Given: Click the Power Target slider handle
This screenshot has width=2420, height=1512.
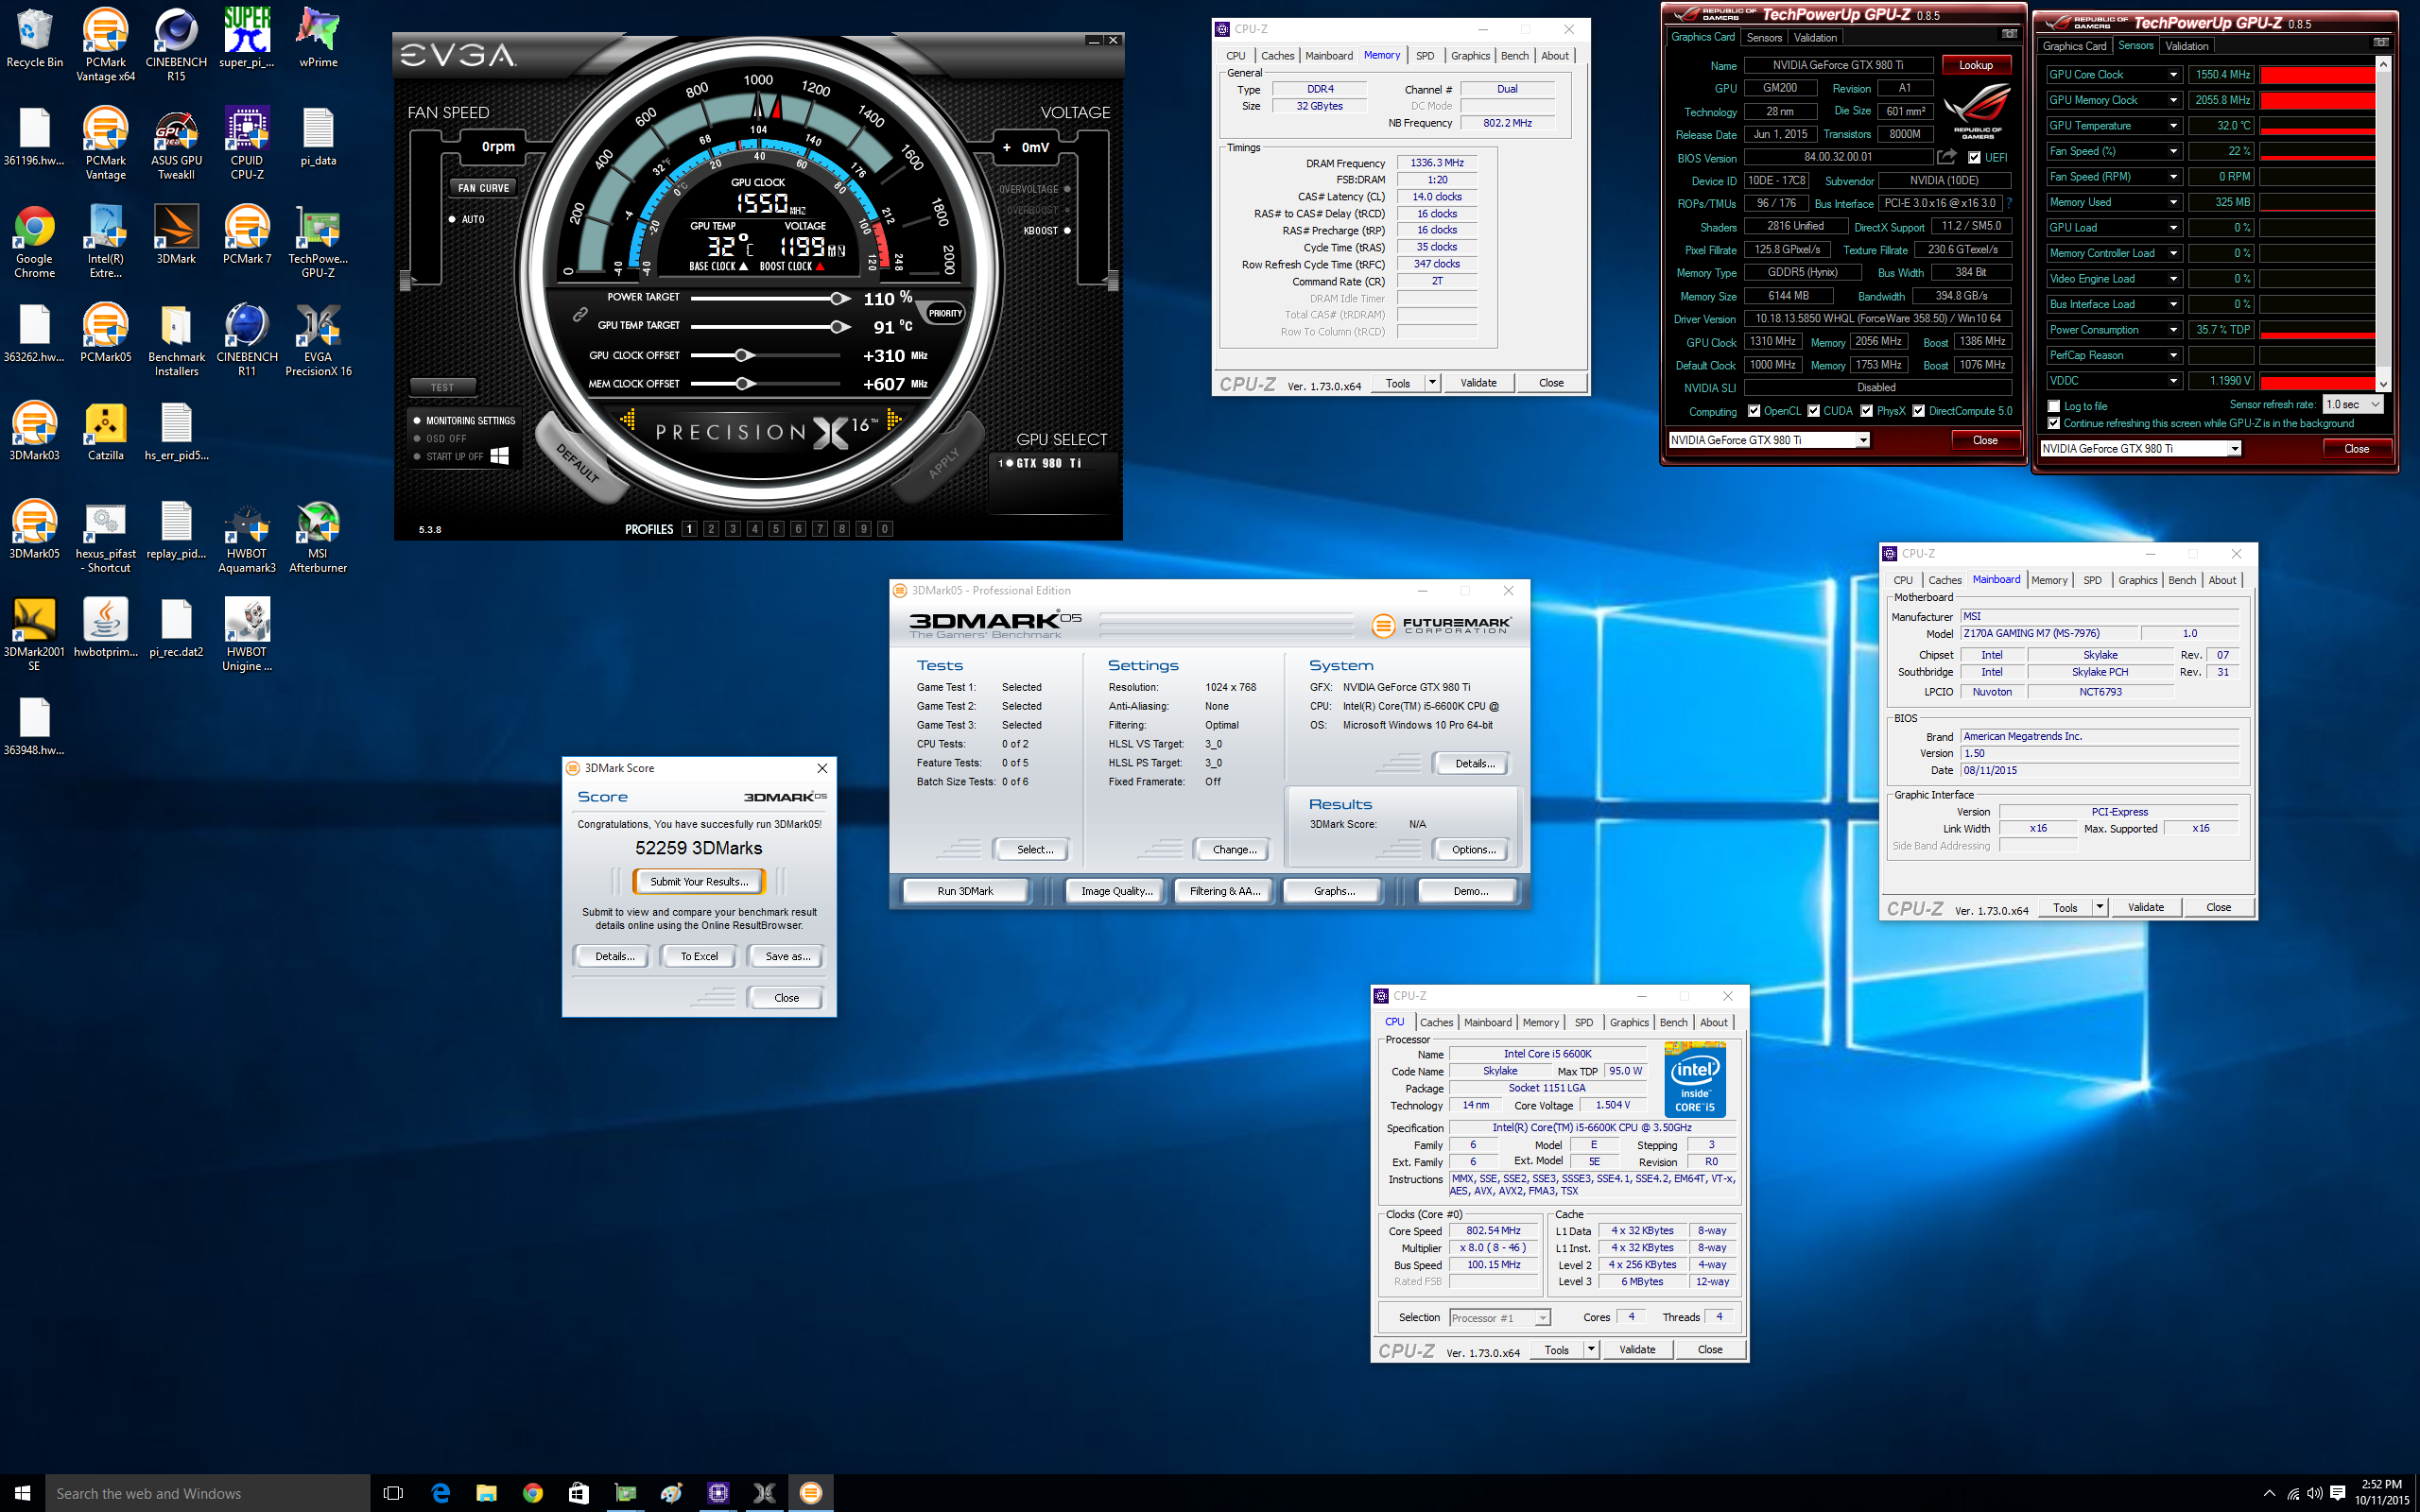Looking at the screenshot, I should point(839,298).
